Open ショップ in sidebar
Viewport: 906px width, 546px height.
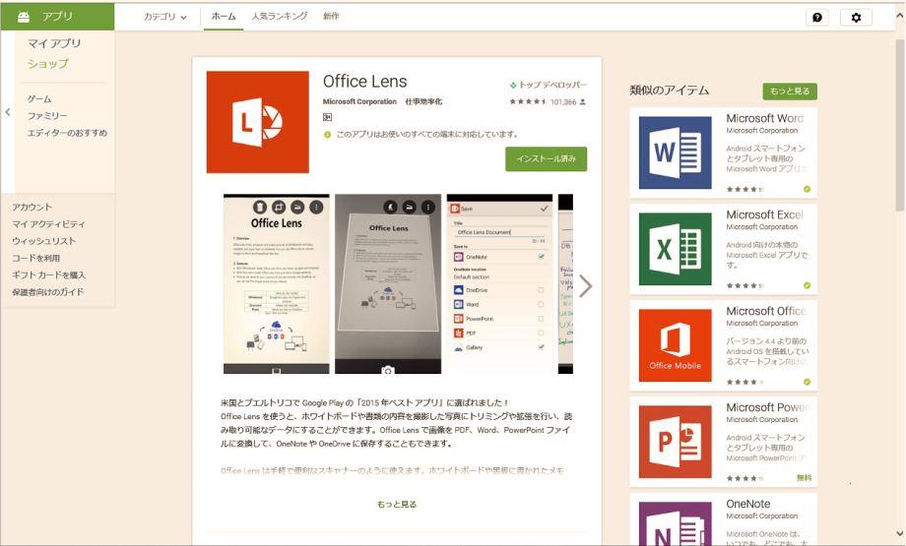[48, 64]
